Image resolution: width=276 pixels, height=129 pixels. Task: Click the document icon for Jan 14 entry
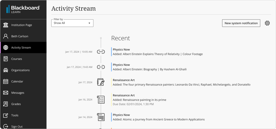tap(101, 117)
